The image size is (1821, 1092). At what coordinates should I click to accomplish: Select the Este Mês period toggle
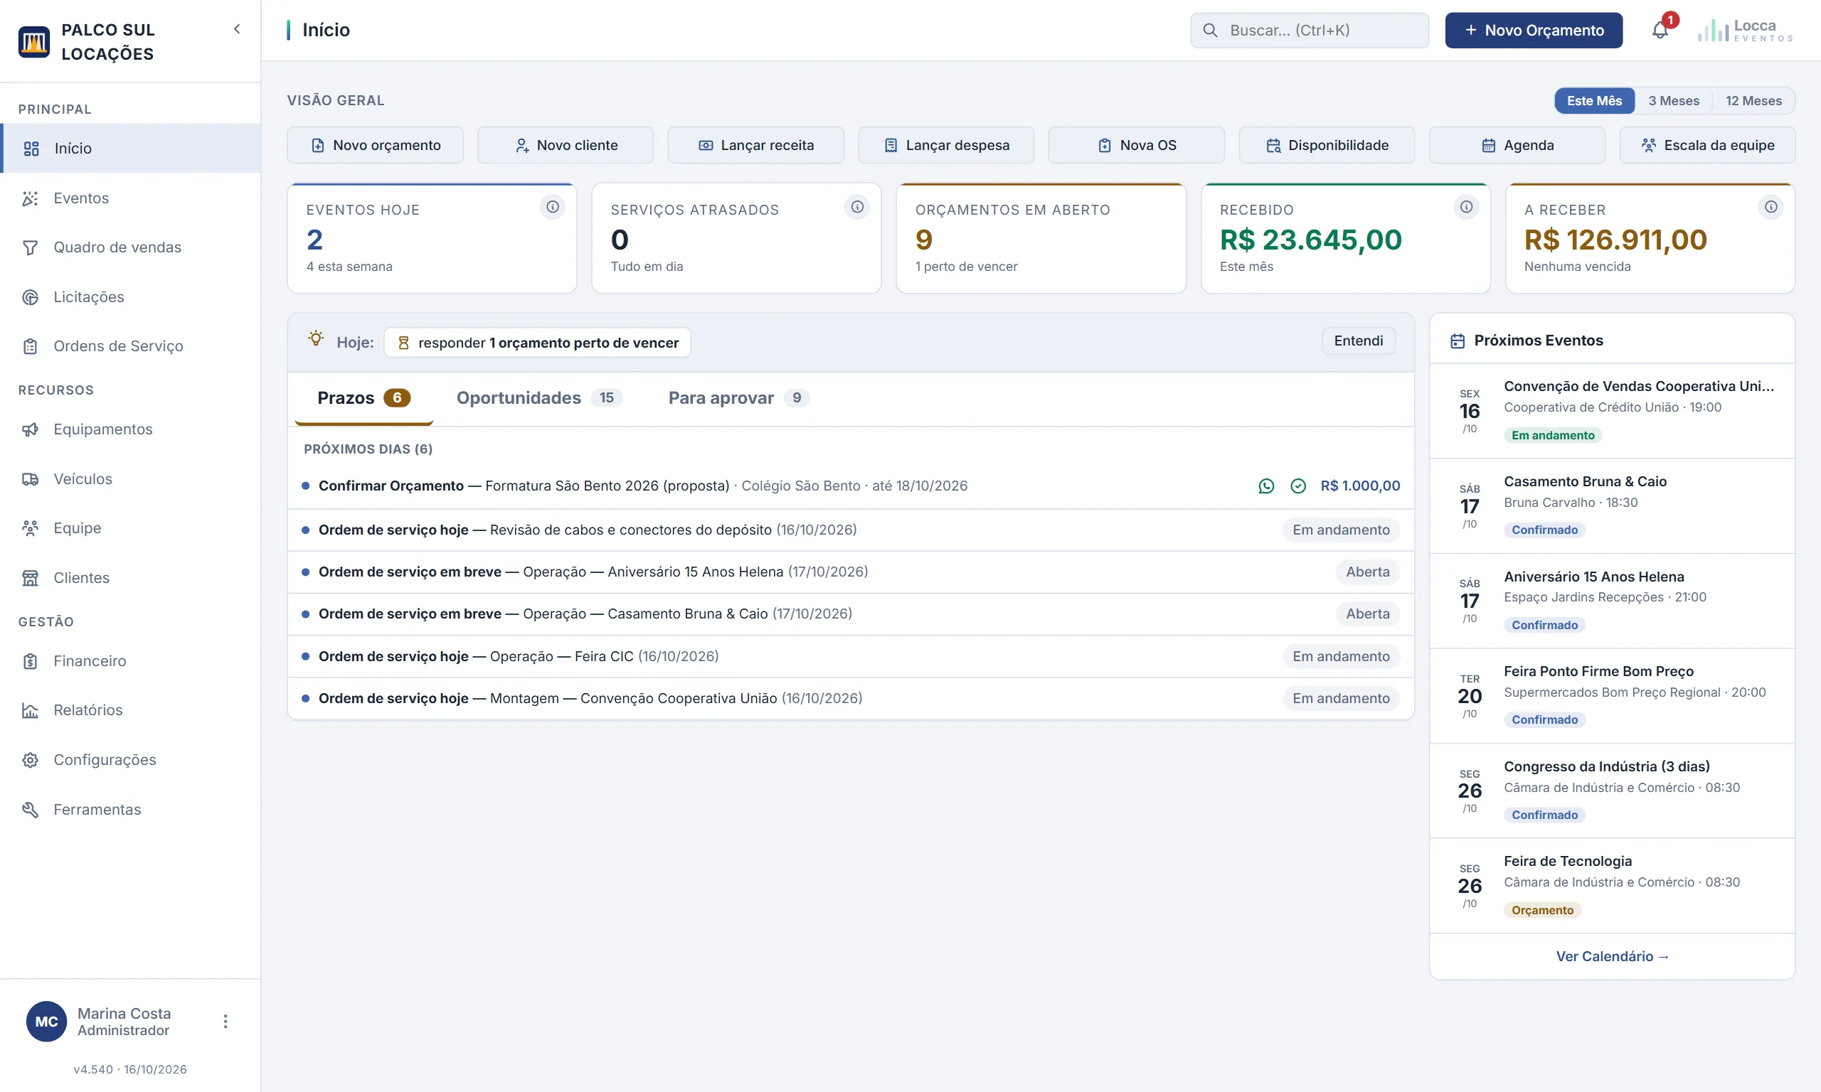1594,101
